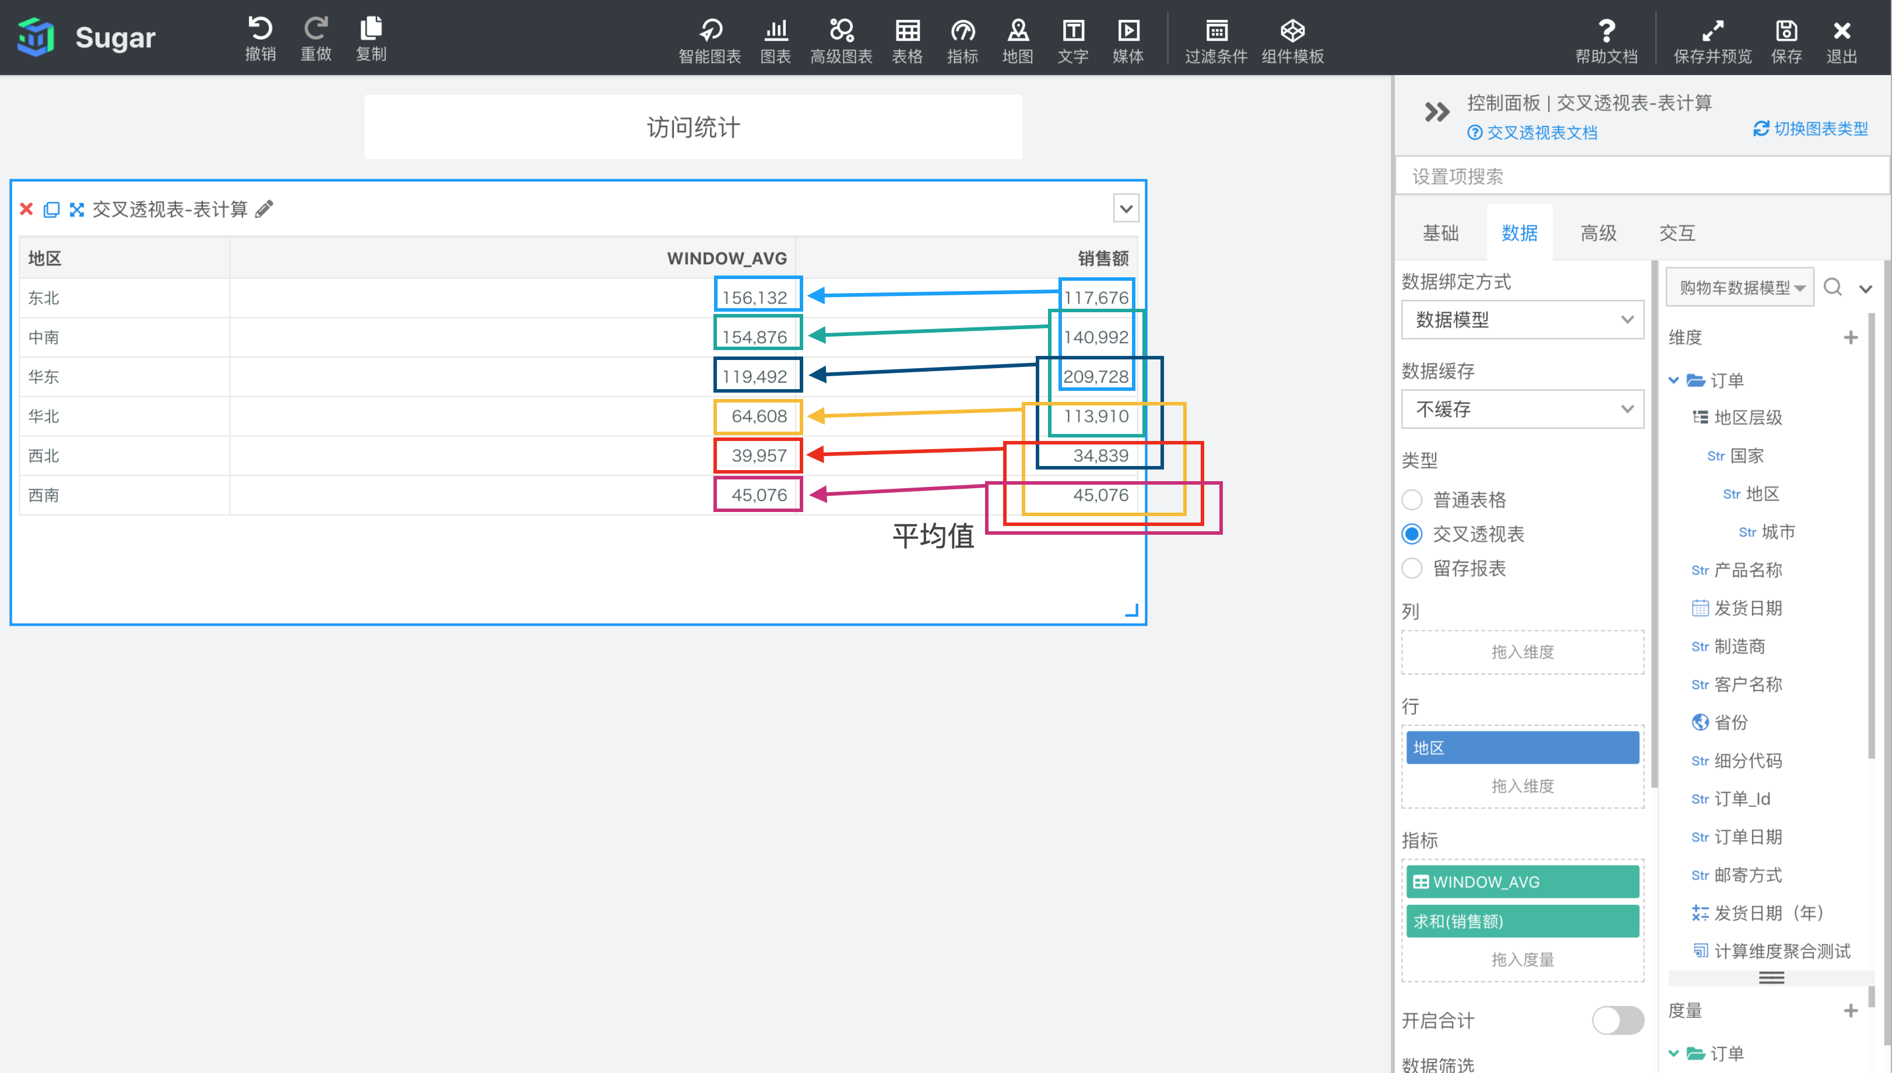Select the 地区层级 tree item

1737,418
